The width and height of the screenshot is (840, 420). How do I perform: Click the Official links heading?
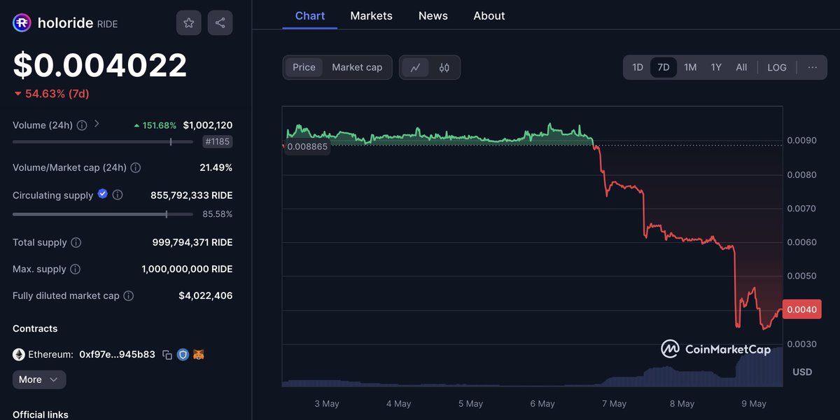pos(41,415)
